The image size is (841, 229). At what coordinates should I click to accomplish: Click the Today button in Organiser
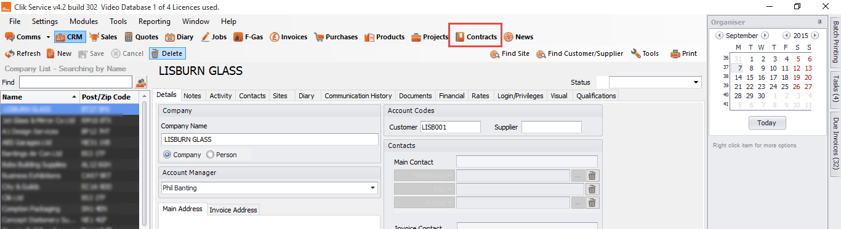click(767, 123)
